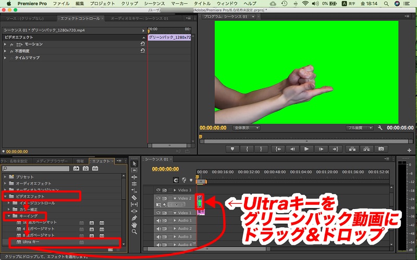Select the Ripple Edit tool
Viewport: 417px width, 260px height.
tap(134, 177)
